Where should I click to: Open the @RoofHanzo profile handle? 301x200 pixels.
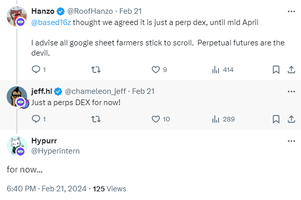90,11
